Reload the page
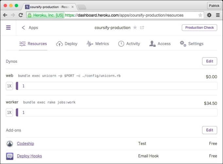The image size is (223, 164). click(x=21, y=15)
